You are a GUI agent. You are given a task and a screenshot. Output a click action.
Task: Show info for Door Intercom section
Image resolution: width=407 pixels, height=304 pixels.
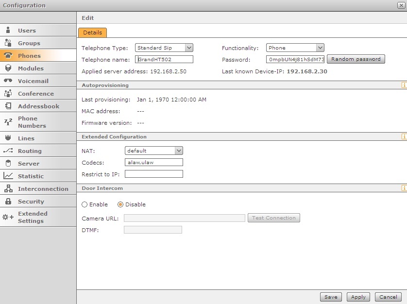click(404, 188)
